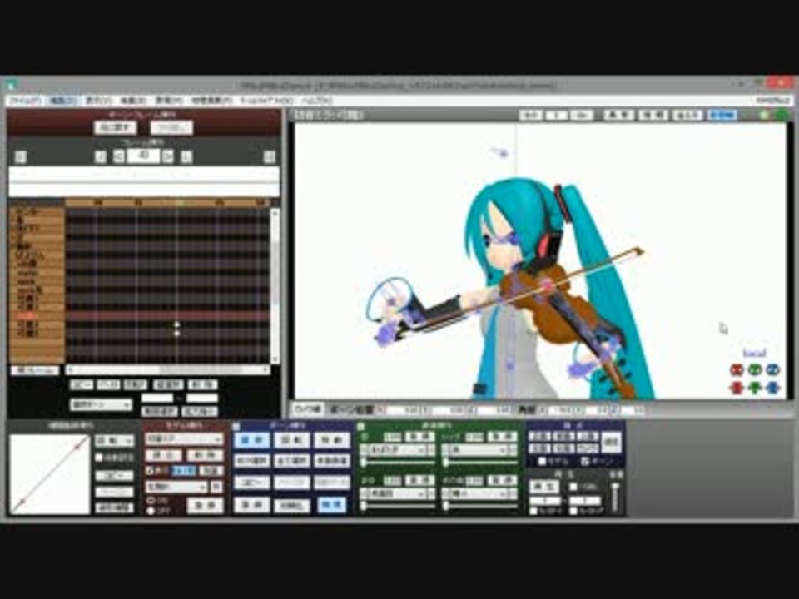Viewport: 799px width, 599px height.
Task: Open IK bone dropdown in model panel
Action: (x=176, y=487)
